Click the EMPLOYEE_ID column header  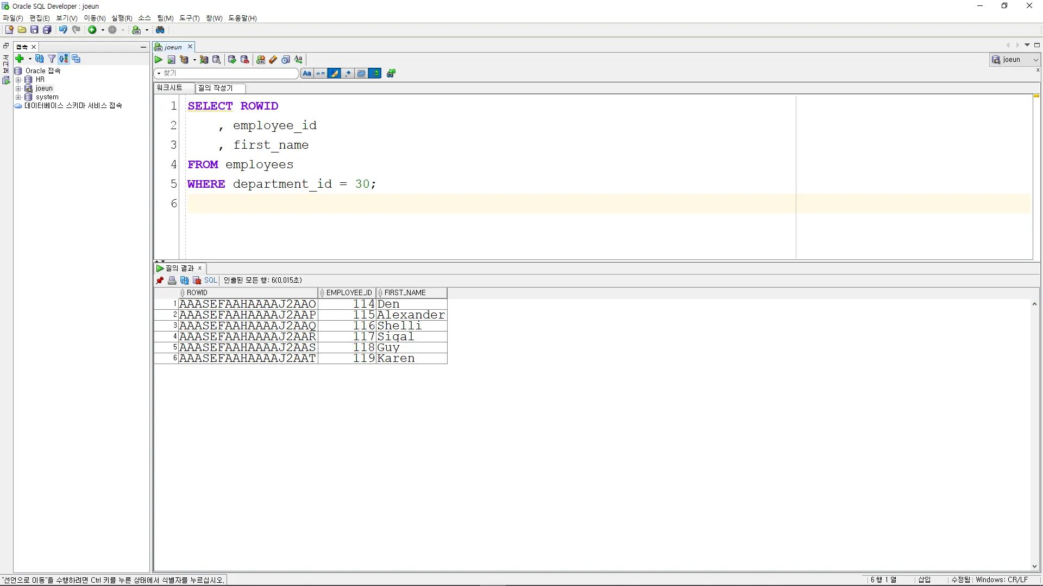tap(349, 293)
